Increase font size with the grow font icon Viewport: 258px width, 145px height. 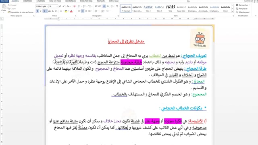click(x=60, y=6)
